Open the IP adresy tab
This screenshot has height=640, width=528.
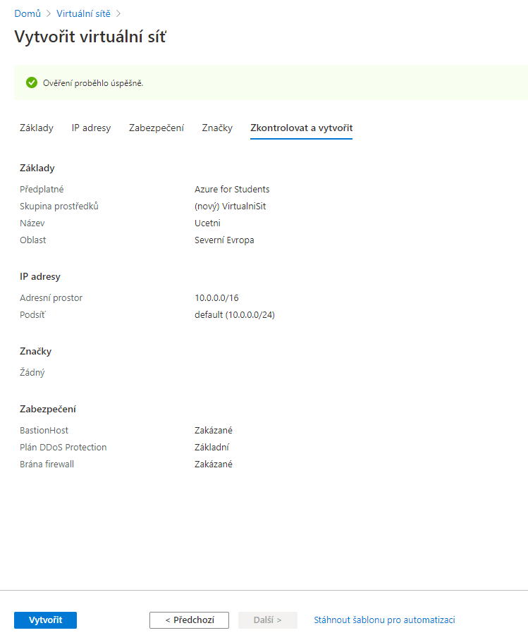[x=91, y=128]
